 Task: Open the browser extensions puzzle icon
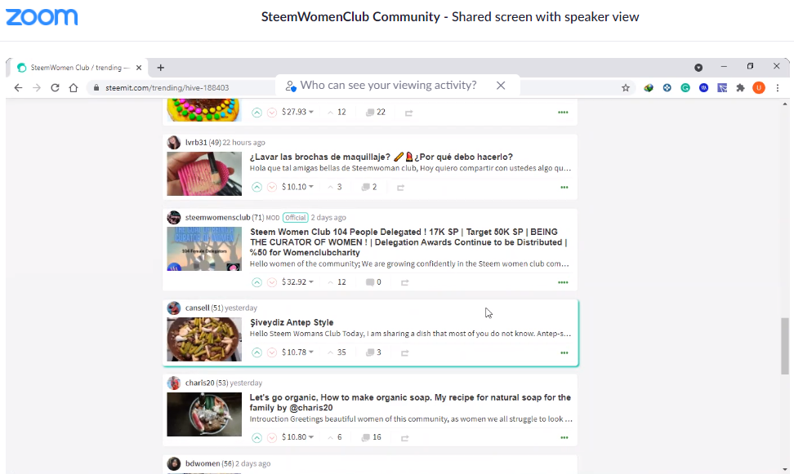pos(740,88)
